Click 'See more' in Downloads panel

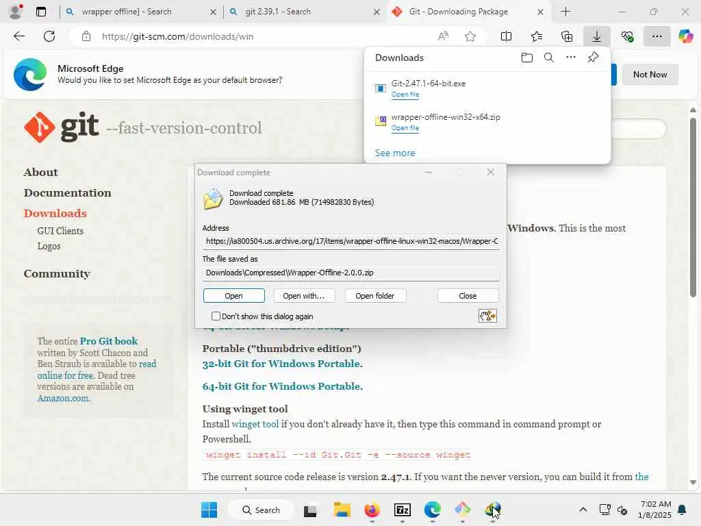395,153
